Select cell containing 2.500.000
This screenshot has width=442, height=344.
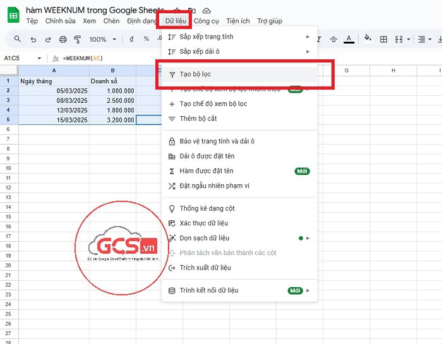[112, 100]
